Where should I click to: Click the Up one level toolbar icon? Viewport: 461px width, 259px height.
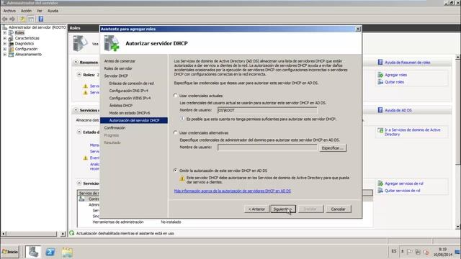(x=22, y=19)
